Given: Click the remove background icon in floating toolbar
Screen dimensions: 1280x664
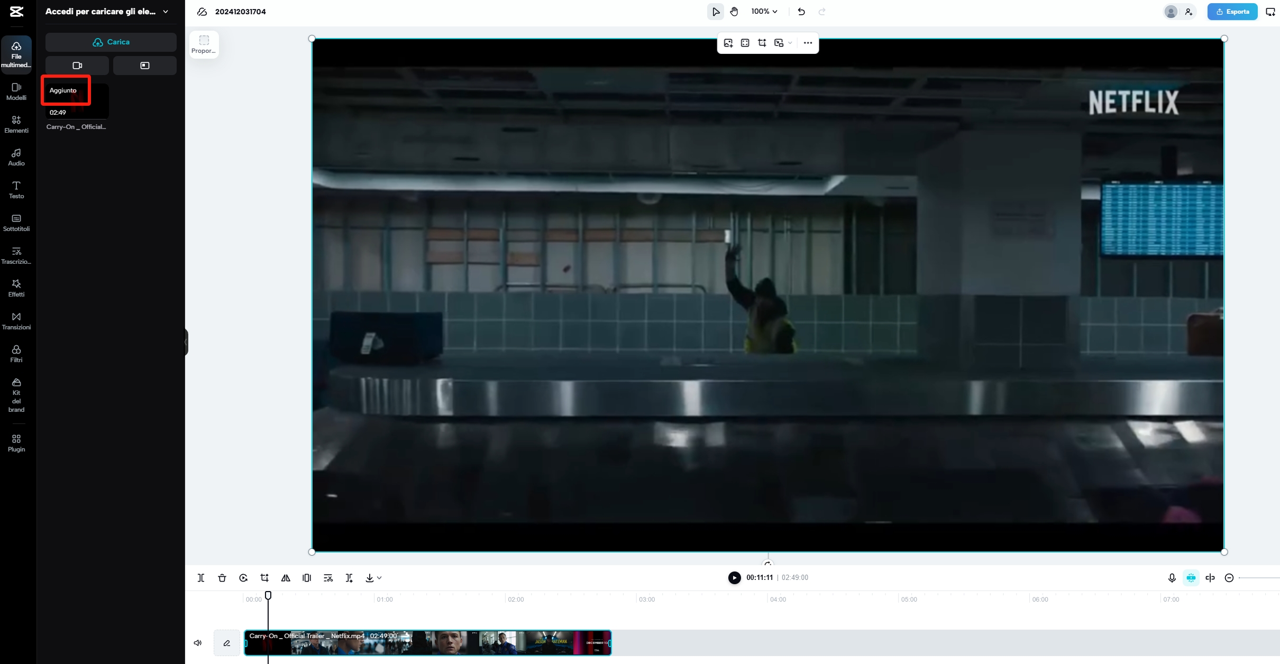Looking at the screenshot, I should pyautogui.click(x=779, y=43).
